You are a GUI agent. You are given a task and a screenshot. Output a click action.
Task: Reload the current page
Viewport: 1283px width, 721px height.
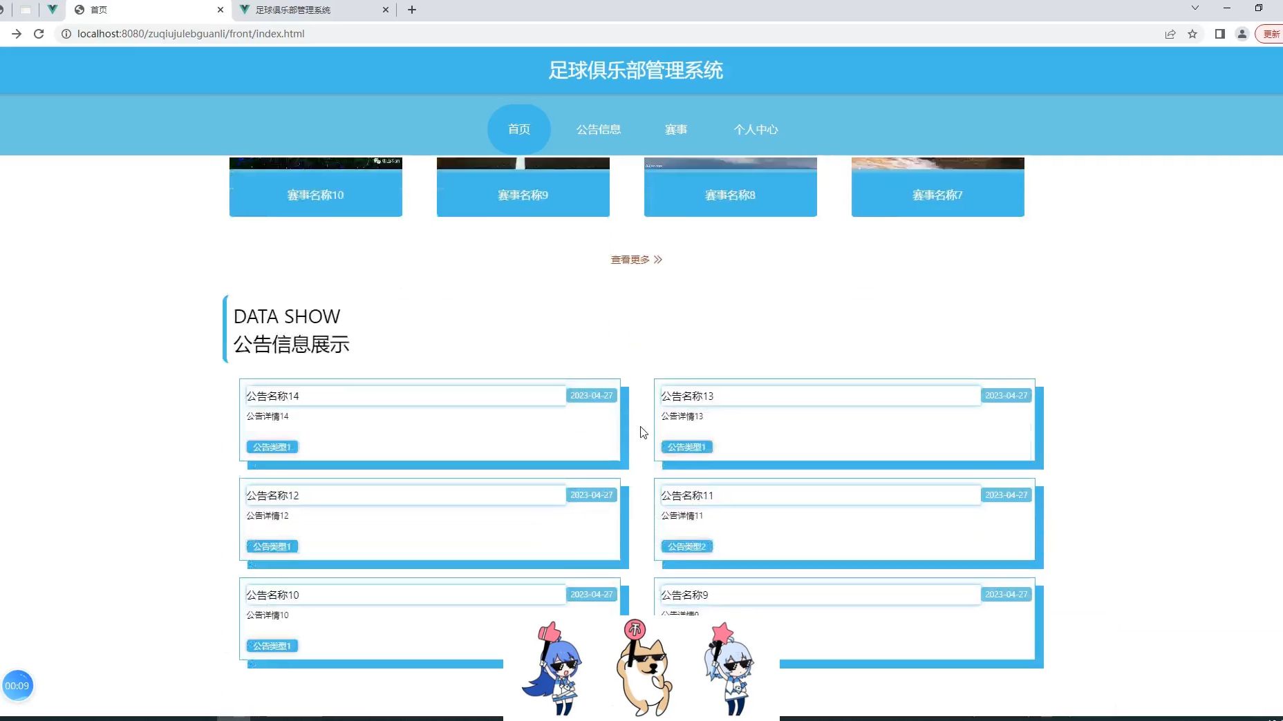pos(38,33)
